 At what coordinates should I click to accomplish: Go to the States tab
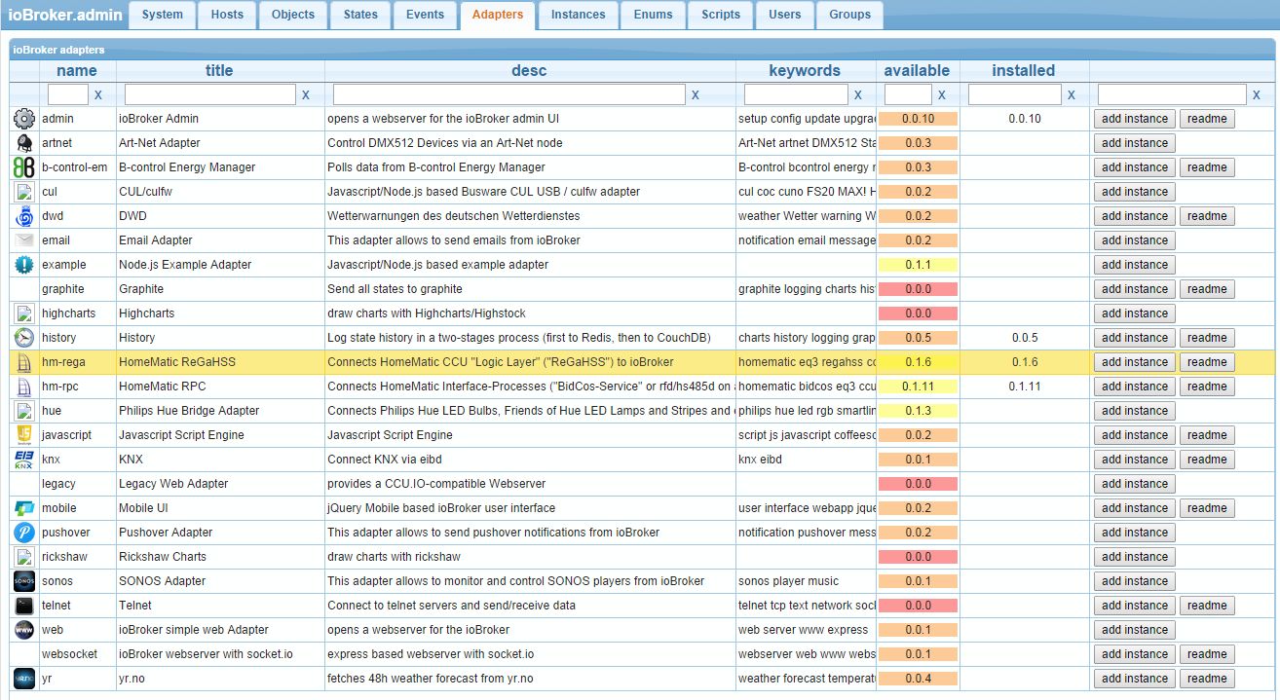pos(360,15)
